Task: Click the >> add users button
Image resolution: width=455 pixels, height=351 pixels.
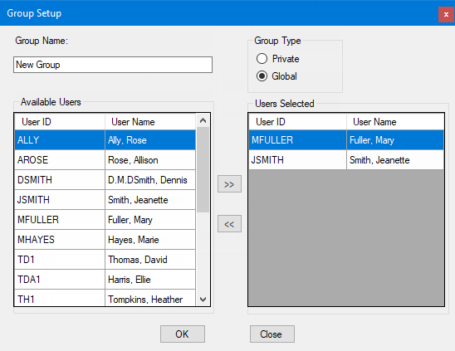Action: point(229,184)
